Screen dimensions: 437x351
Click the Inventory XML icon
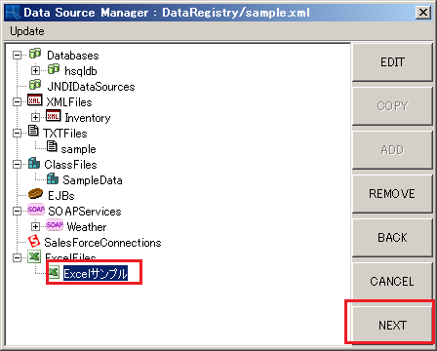[x=53, y=116]
